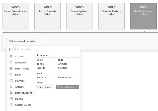Choose the Show element action
The height and width of the screenshot is (111, 158).
point(40,60)
